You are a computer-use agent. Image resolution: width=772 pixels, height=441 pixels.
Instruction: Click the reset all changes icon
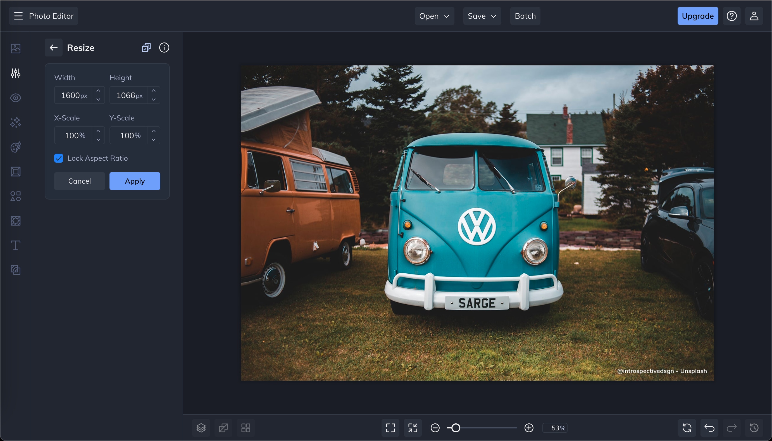click(x=687, y=428)
